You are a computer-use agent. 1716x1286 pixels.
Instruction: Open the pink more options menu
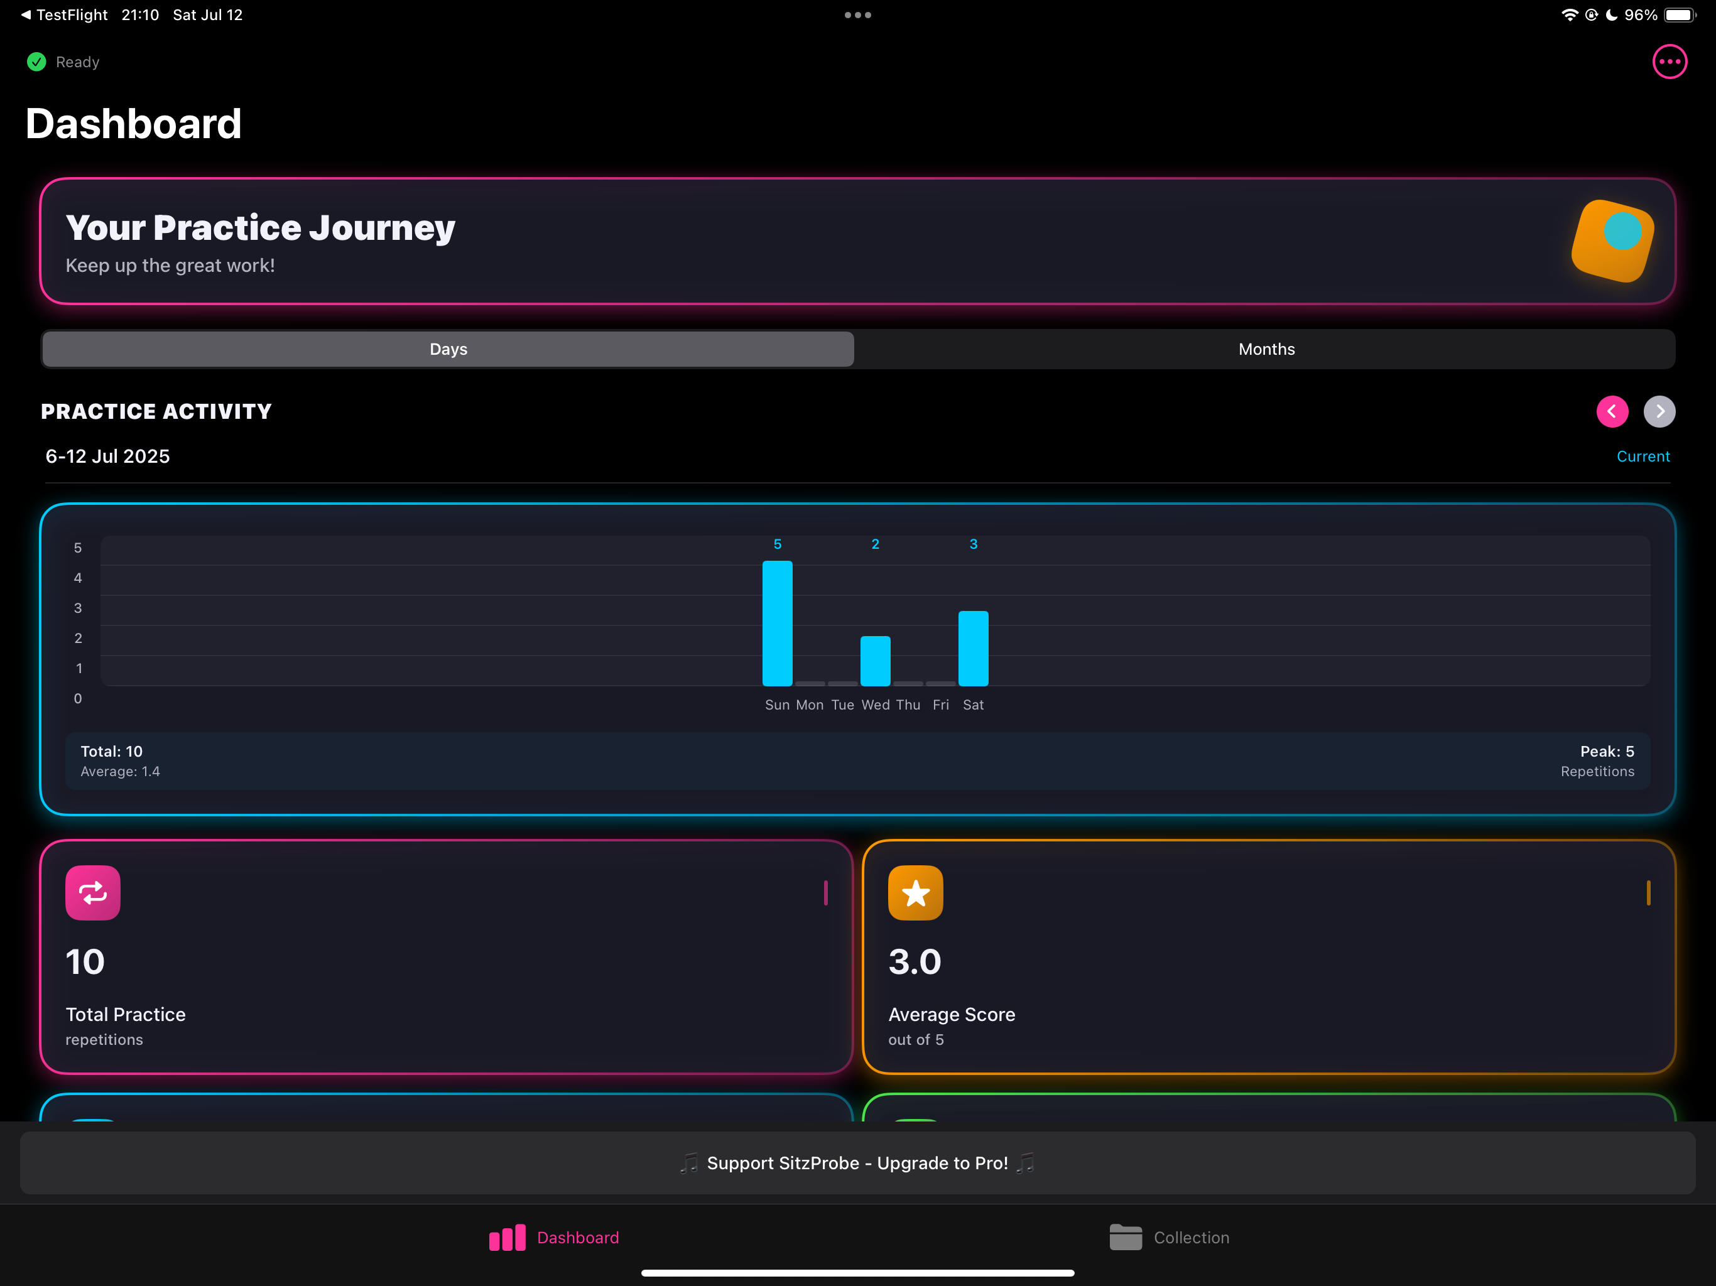(1670, 62)
